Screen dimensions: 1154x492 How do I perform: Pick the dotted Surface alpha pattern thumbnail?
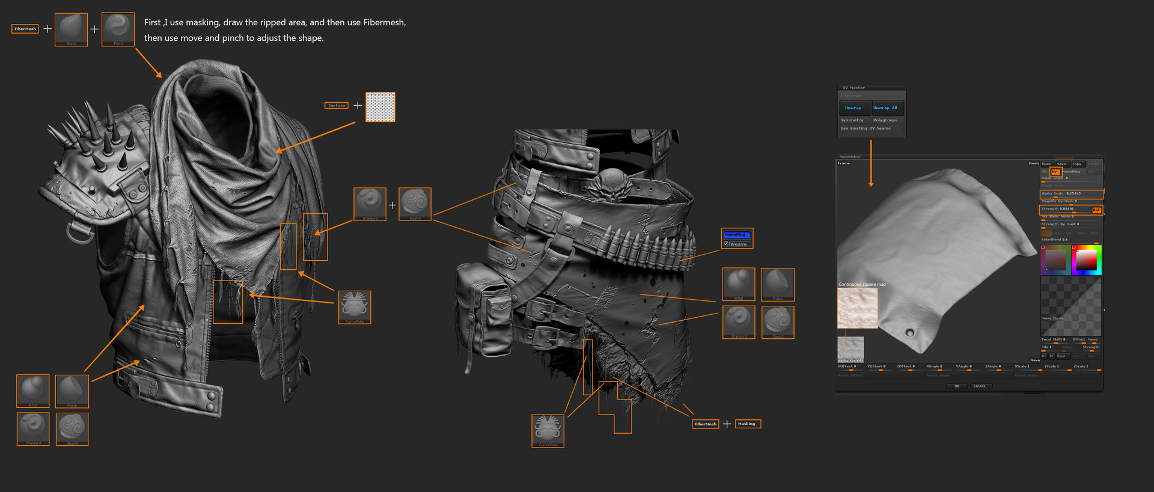[x=380, y=107]
